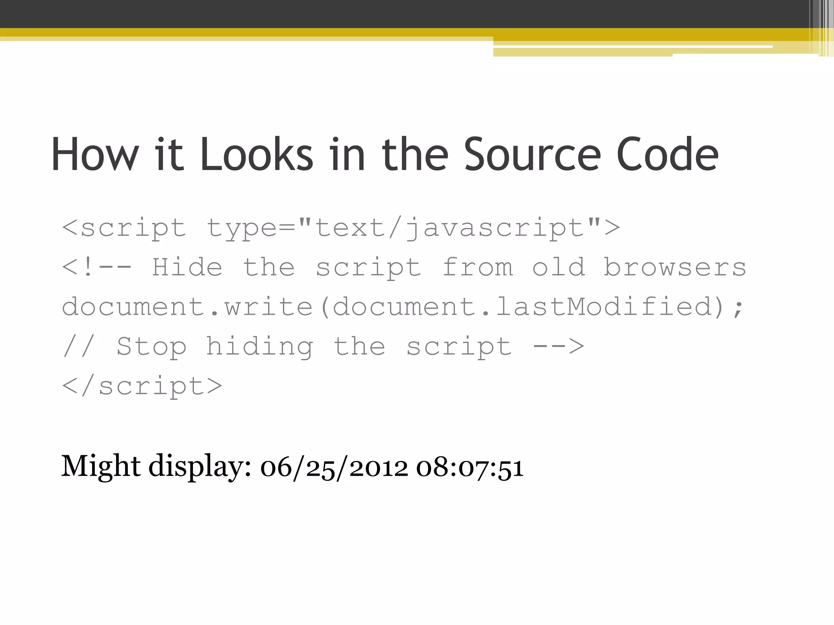Click the line '// Stop hiding the script -->'
Viewport: 834px width, 625px height.
(x=324, y=347)
